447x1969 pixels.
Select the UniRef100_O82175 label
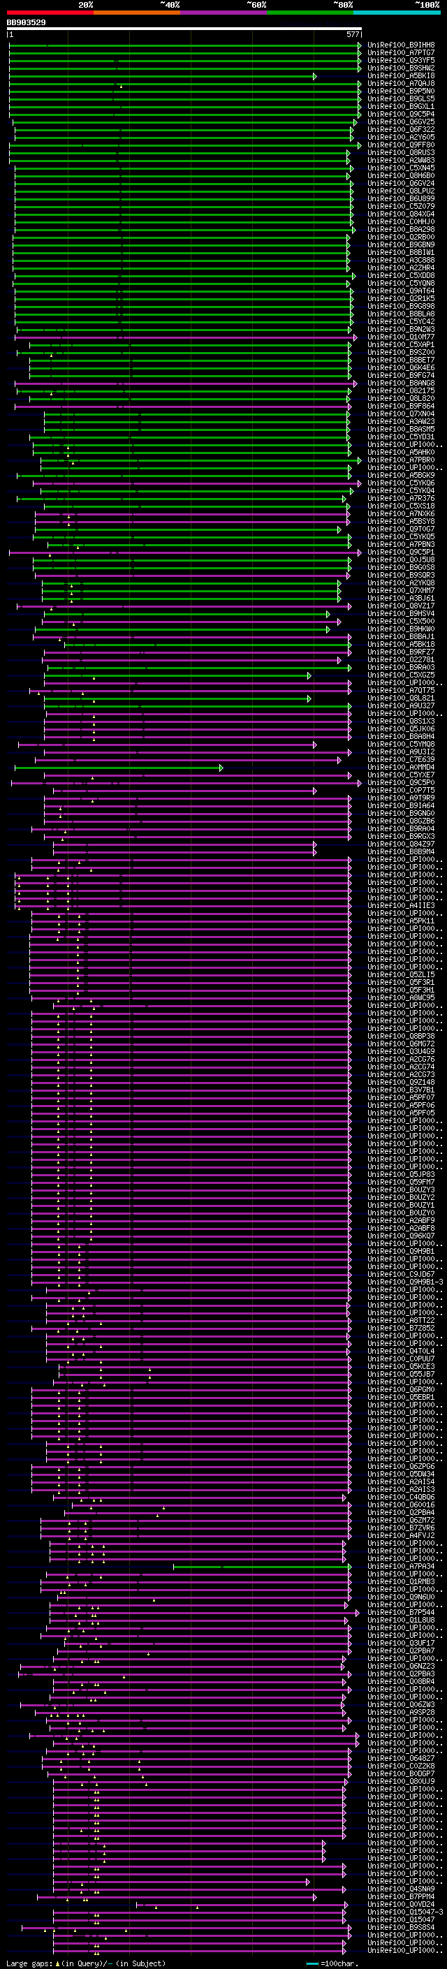[401, 390]
